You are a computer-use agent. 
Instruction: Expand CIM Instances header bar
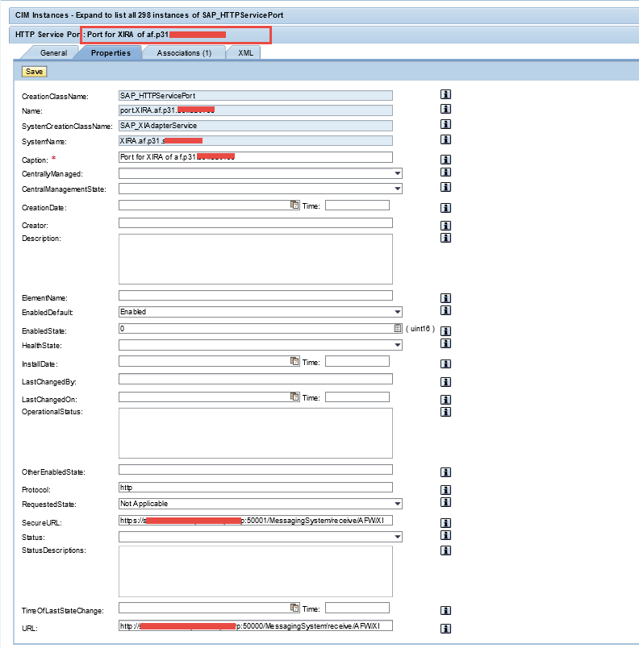(324, 15)
